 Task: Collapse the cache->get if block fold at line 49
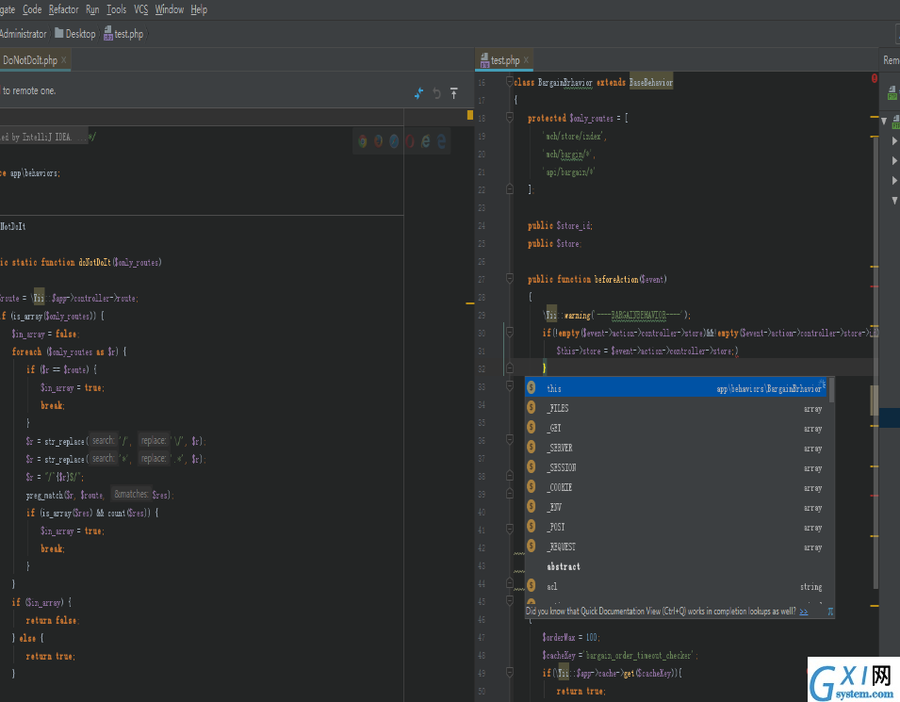509,672
